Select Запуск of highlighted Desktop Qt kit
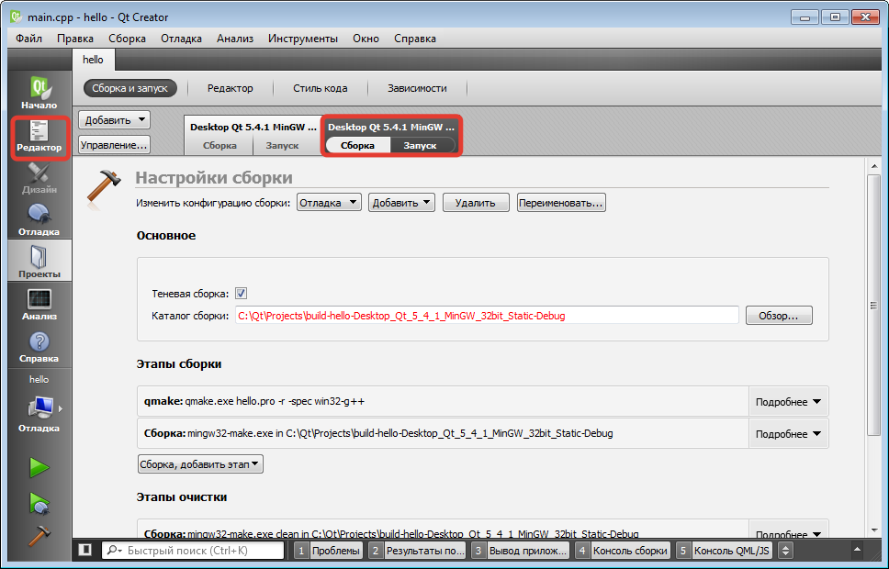 coord(420,145)
